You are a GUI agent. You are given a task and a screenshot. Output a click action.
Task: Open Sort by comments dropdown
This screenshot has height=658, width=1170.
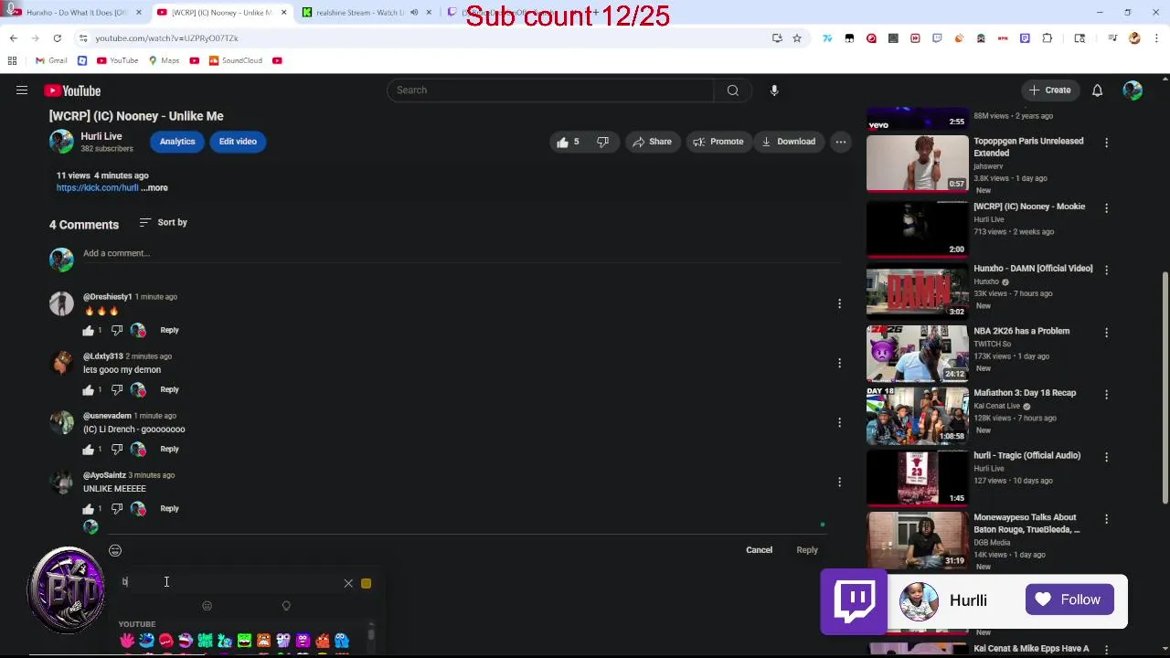pyautogui.click(x=164, y=222)
